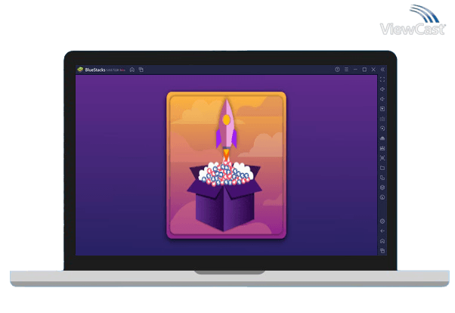The height and width of the screenshot is (313, 455).
Task: Open the help question-mark icon
Action: pyautogui.click(x=337, y=70)
